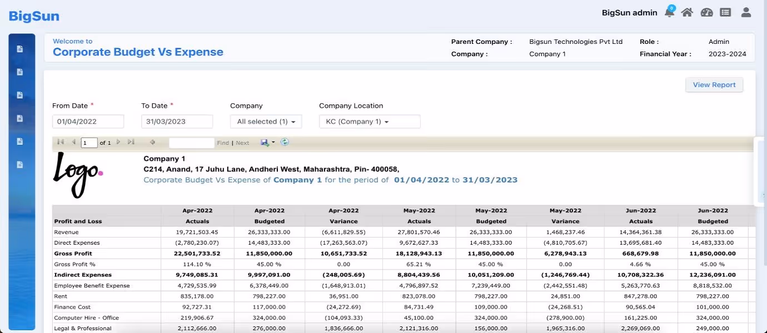Image resolution: width=767 pixels, height=333 pixels.
Task: Click the value 22,501,733.52
Action: pyautogui.click(x=197, y=253)
